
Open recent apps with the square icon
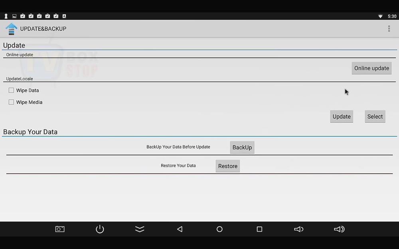pyautogui.click(x=259, y=229)
